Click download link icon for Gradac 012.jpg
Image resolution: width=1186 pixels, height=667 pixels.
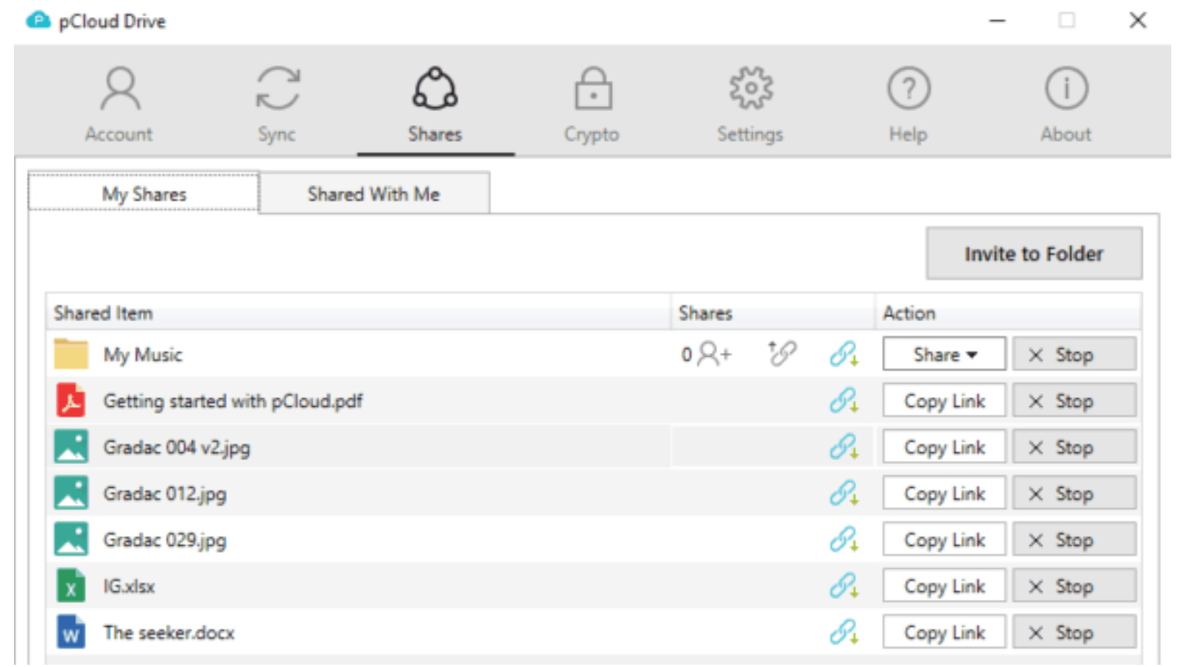[x=844, y=493]
